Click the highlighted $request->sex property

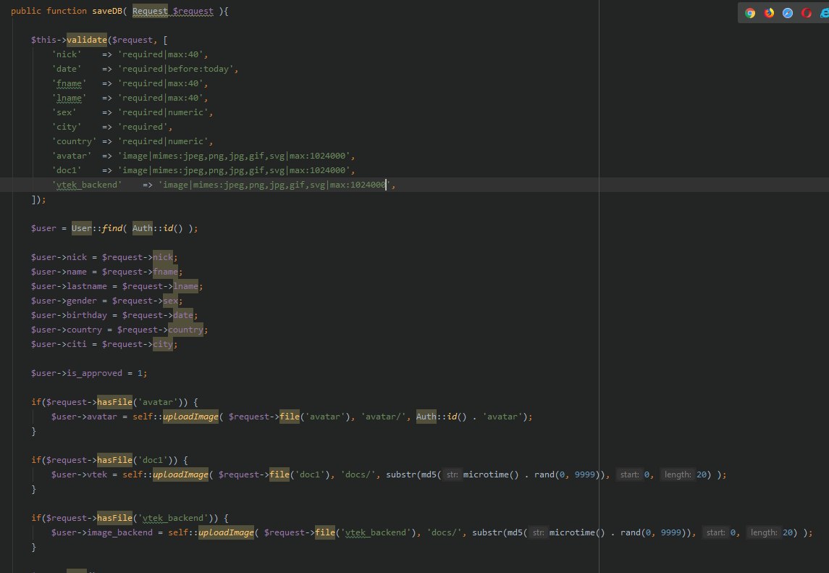[170, 301]
